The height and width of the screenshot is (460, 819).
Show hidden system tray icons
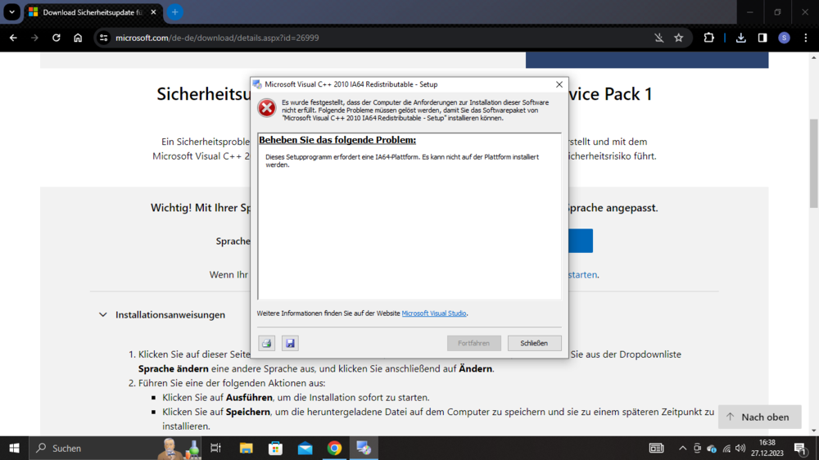tap(682, 448)
